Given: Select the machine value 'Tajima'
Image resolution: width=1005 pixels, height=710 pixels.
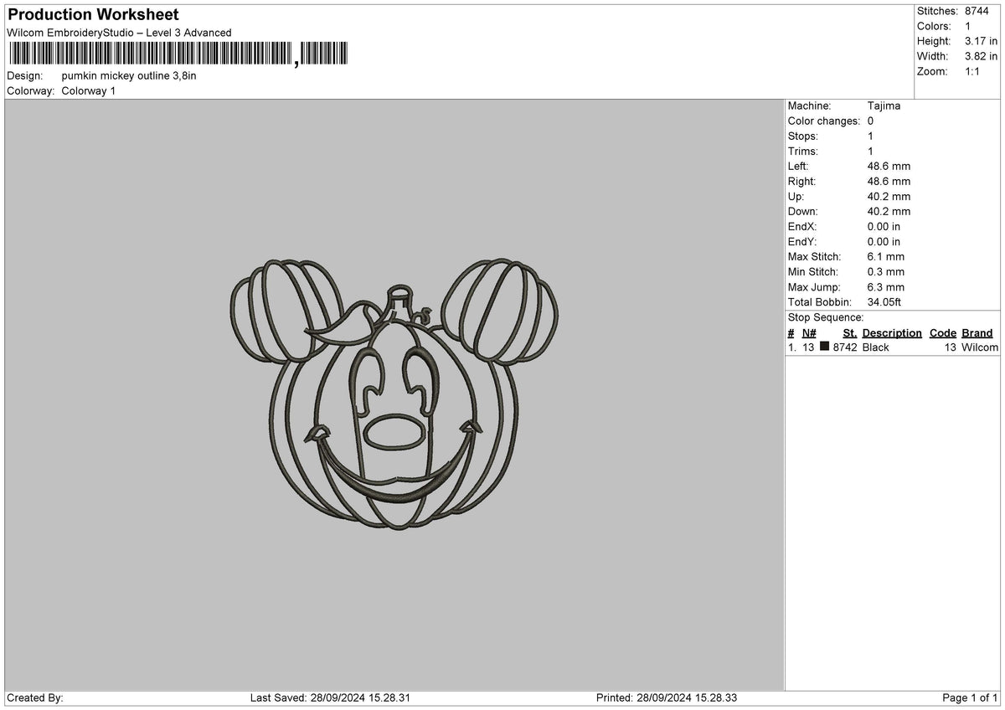Looking at the screenshot, I should click(x=884, y=105).
